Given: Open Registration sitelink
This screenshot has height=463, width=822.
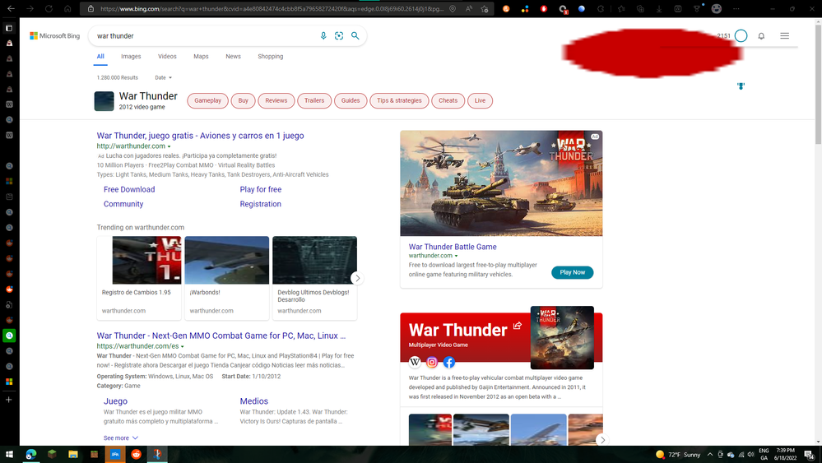Looking at the screenshot, I should (261, 204).
